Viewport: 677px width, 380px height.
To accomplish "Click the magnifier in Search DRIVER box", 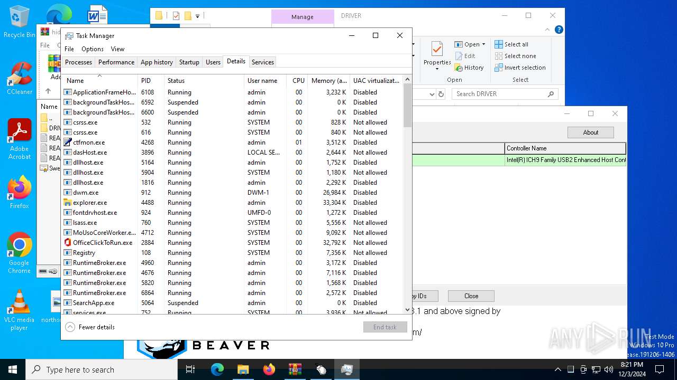I will coord(551,94).
